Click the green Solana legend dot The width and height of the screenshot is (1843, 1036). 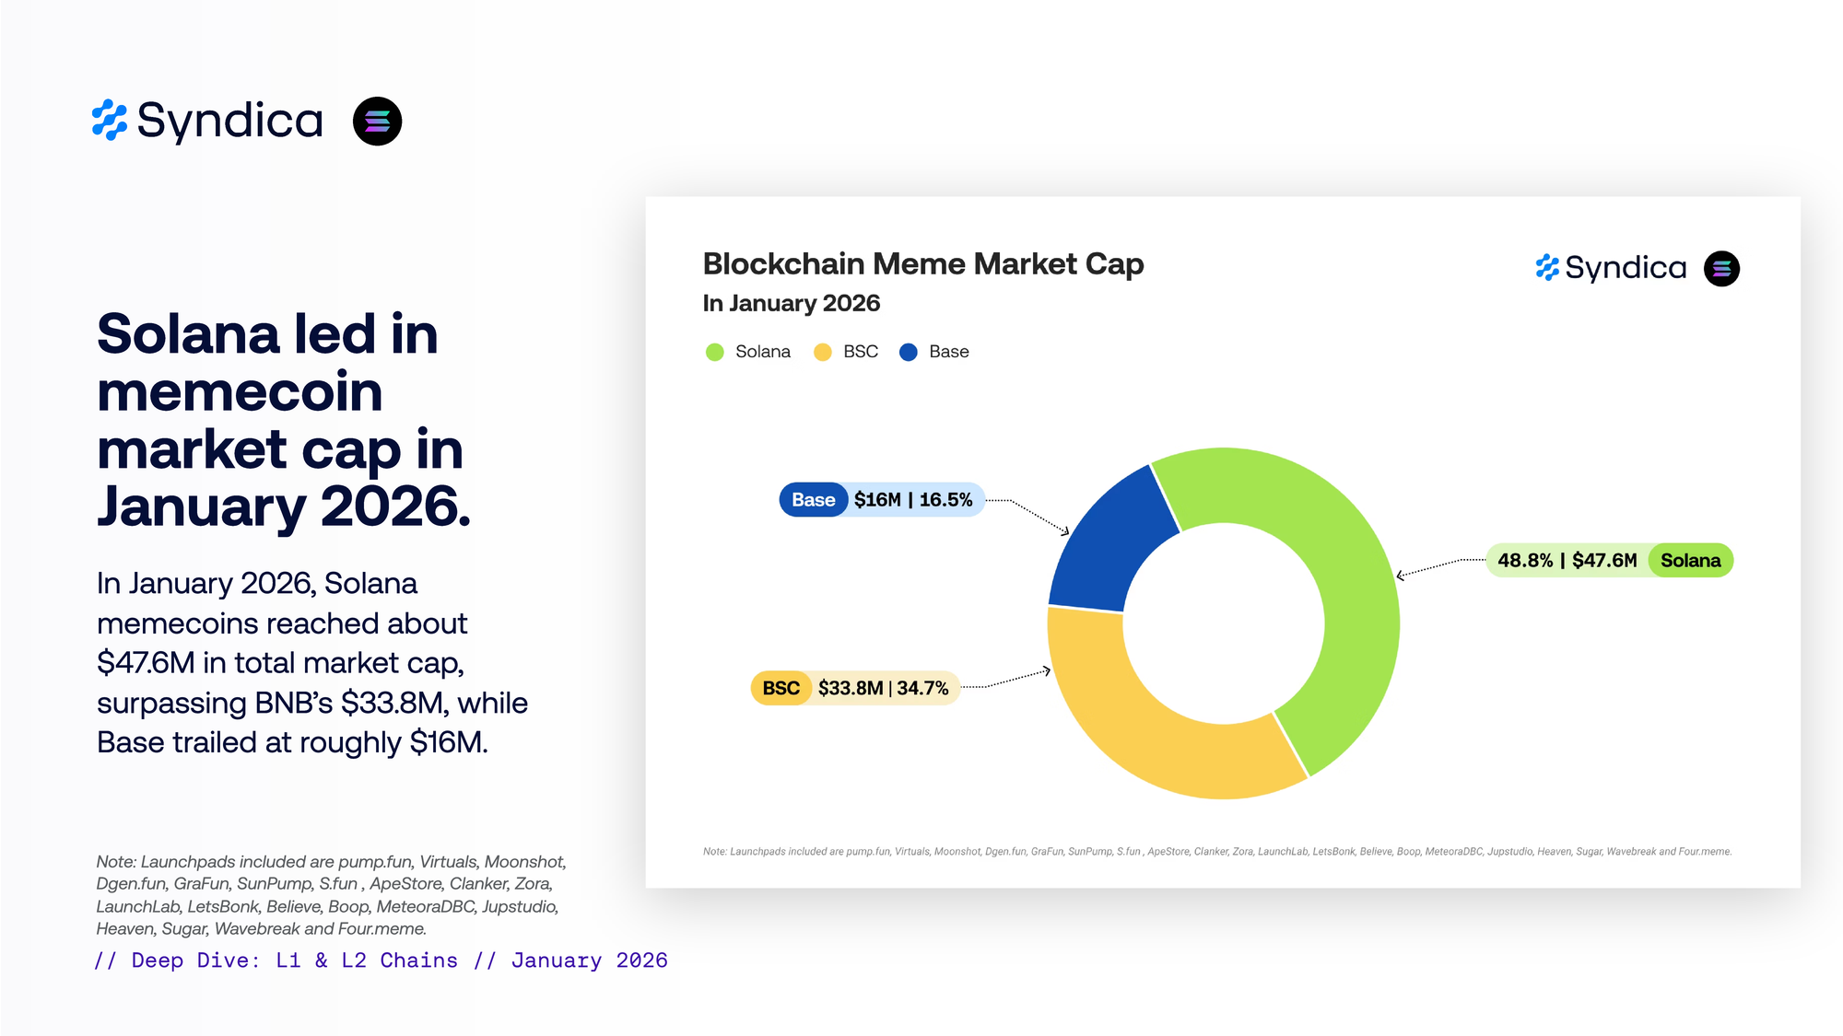click(715, 352)
